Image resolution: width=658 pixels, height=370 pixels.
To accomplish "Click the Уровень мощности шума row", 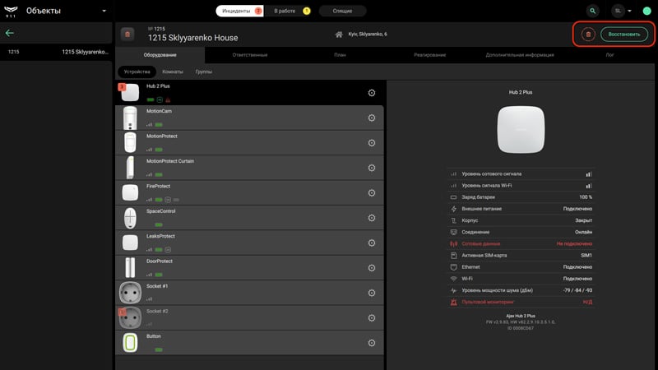I will (521, 290).
